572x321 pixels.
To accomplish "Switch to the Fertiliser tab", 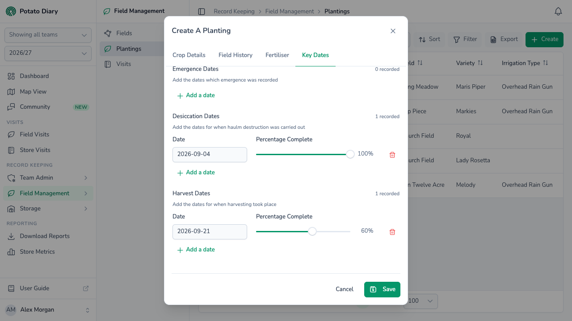I will pyautogui.click(x=277, y=55).
